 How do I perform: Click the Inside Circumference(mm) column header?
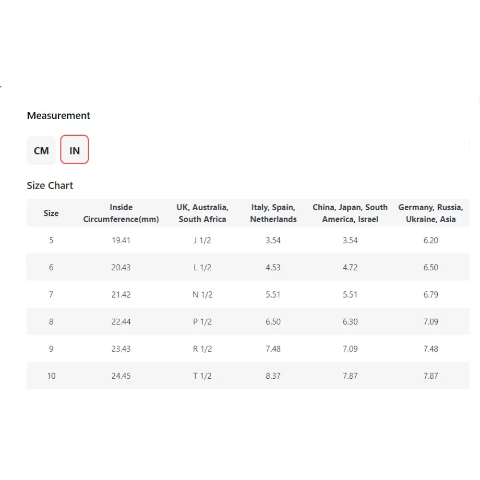pyautogui.click(x=121, y=213)
